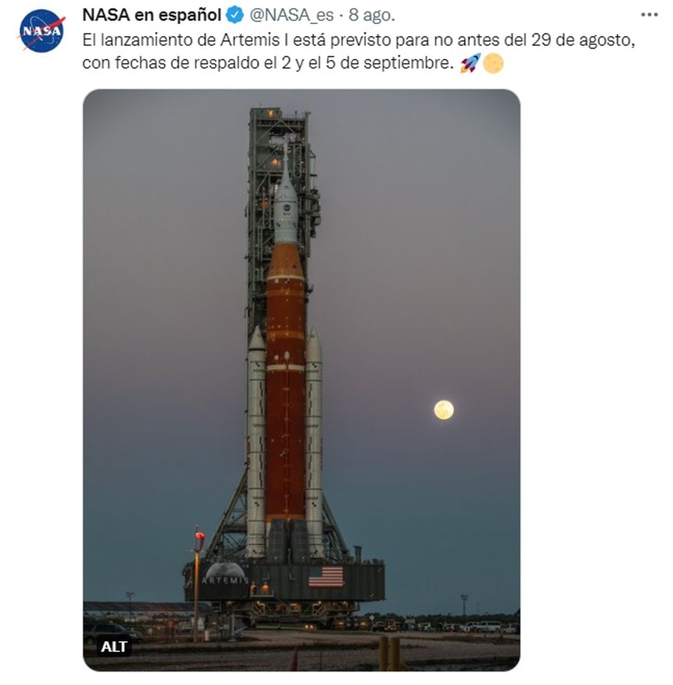Click the American flag on the launch platform
Viewport: 673px width, 685px height.
pyautogui.click(x=326, y=576)
